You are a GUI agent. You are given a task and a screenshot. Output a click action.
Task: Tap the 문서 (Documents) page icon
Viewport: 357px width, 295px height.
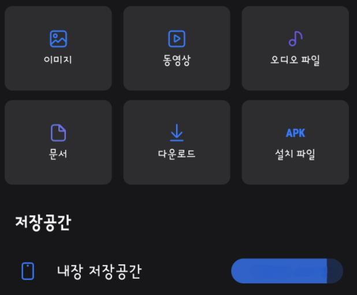pos(58,132)
